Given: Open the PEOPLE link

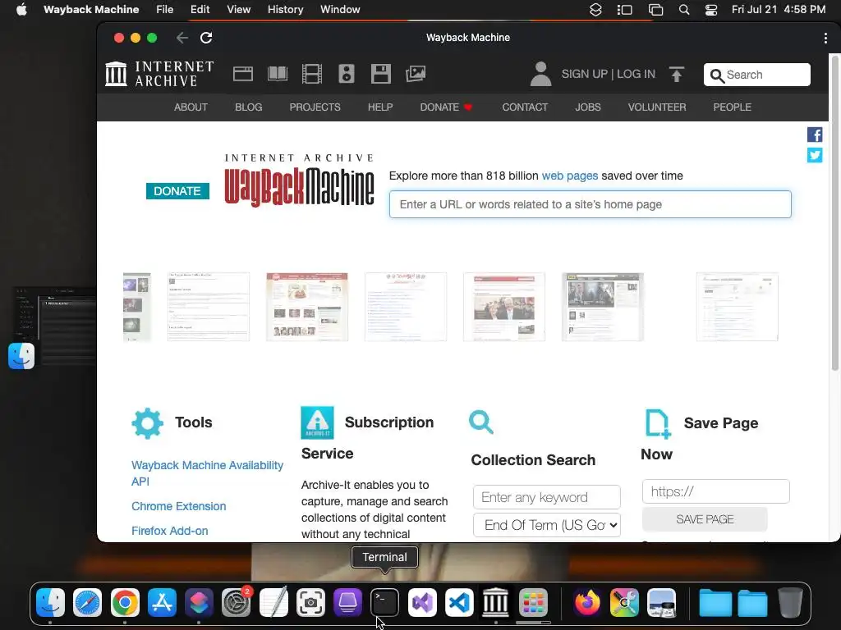Looking at the screenshot, I should (x=732, y=107).
